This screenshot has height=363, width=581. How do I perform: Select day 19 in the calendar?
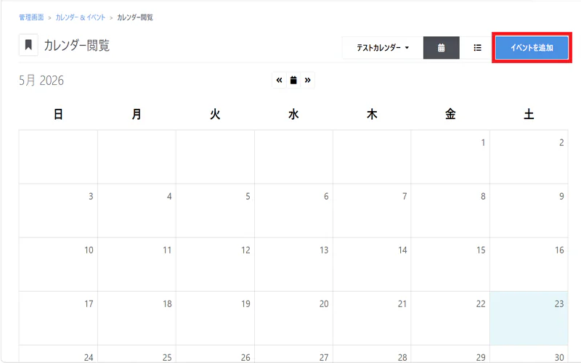tap(215, 318)
